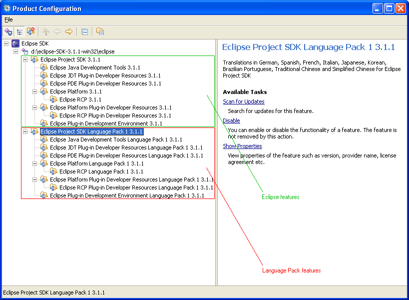This screenshot has width=409, height=300.
Task: Click the Show Properties link
Action: pos(242,146)
